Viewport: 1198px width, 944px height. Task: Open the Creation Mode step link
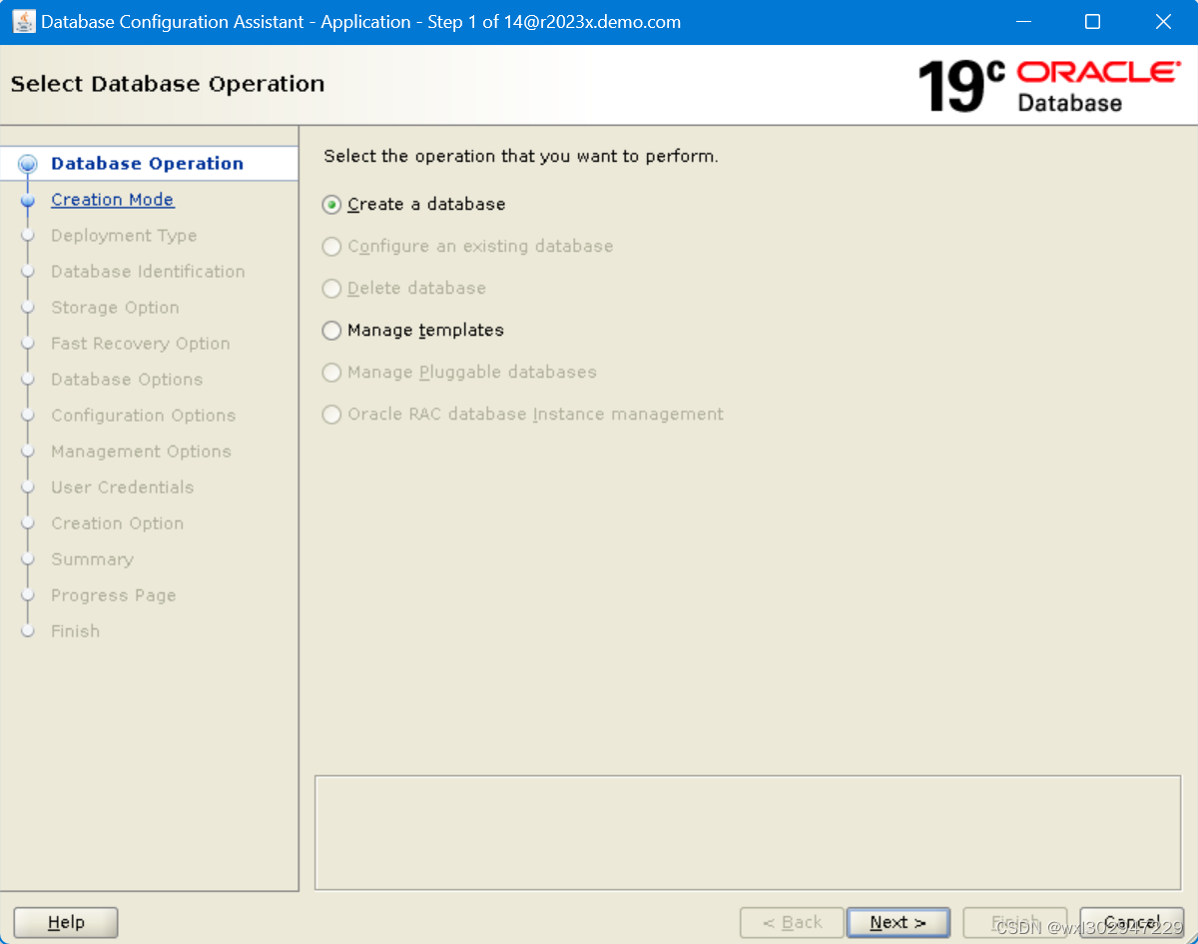(113, 200)
